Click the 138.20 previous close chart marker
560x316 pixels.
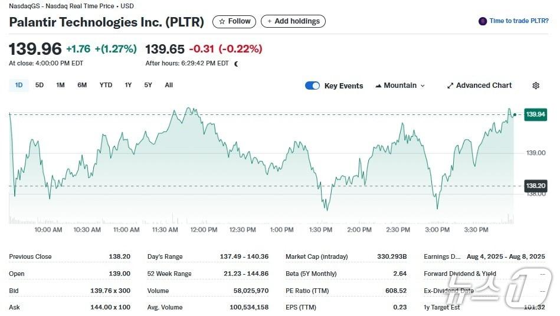click(x=535, y=186)
